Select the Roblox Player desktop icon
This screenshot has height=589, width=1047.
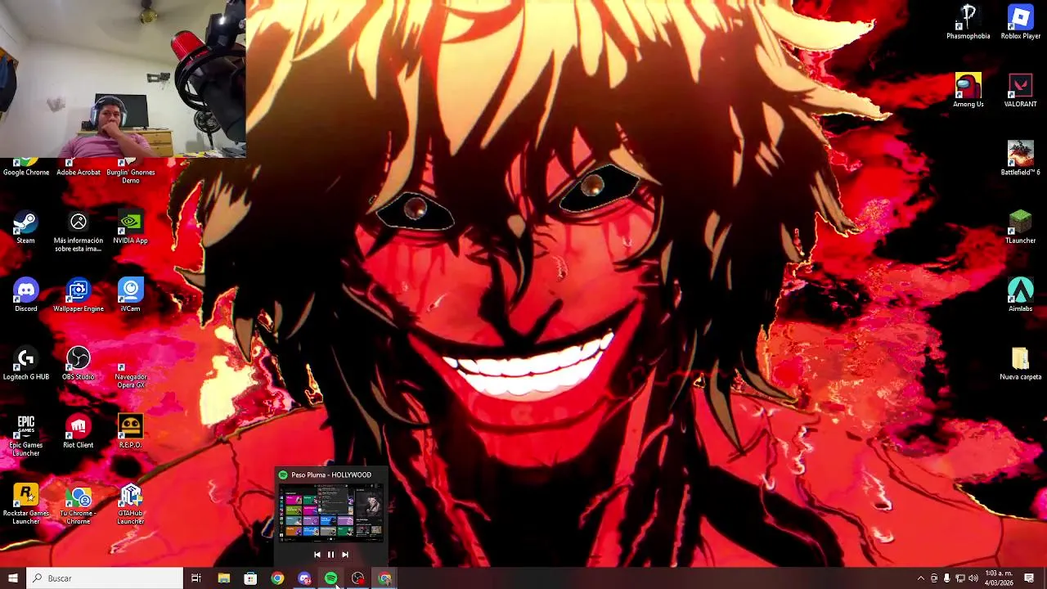pos(1020,23)
